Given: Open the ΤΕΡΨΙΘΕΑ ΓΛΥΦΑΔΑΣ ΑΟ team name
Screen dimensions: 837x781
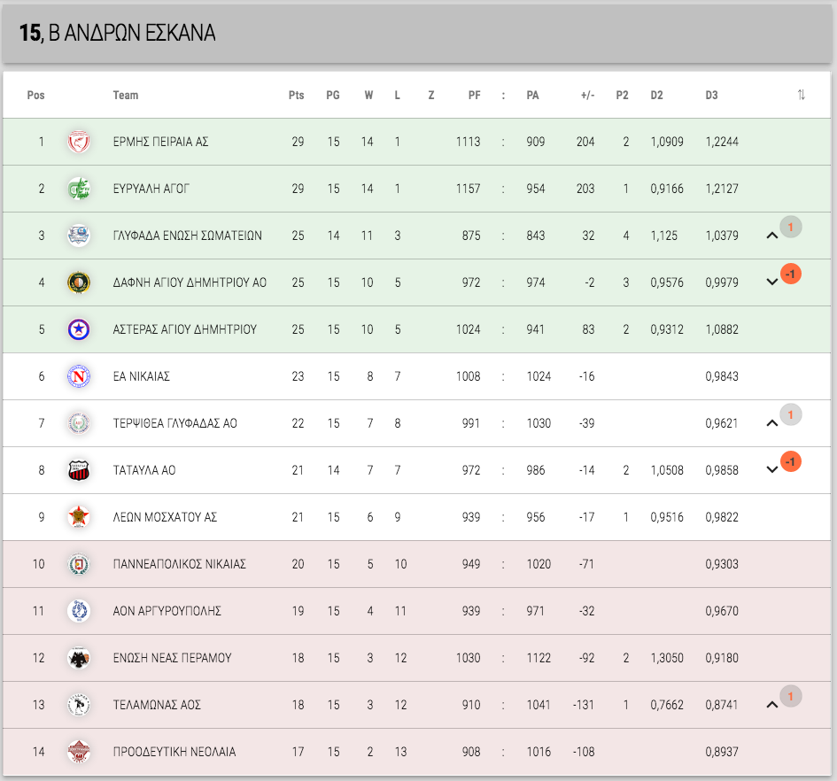Looking at the screenshot, I should pyautogui.click(x=175, y=423).
